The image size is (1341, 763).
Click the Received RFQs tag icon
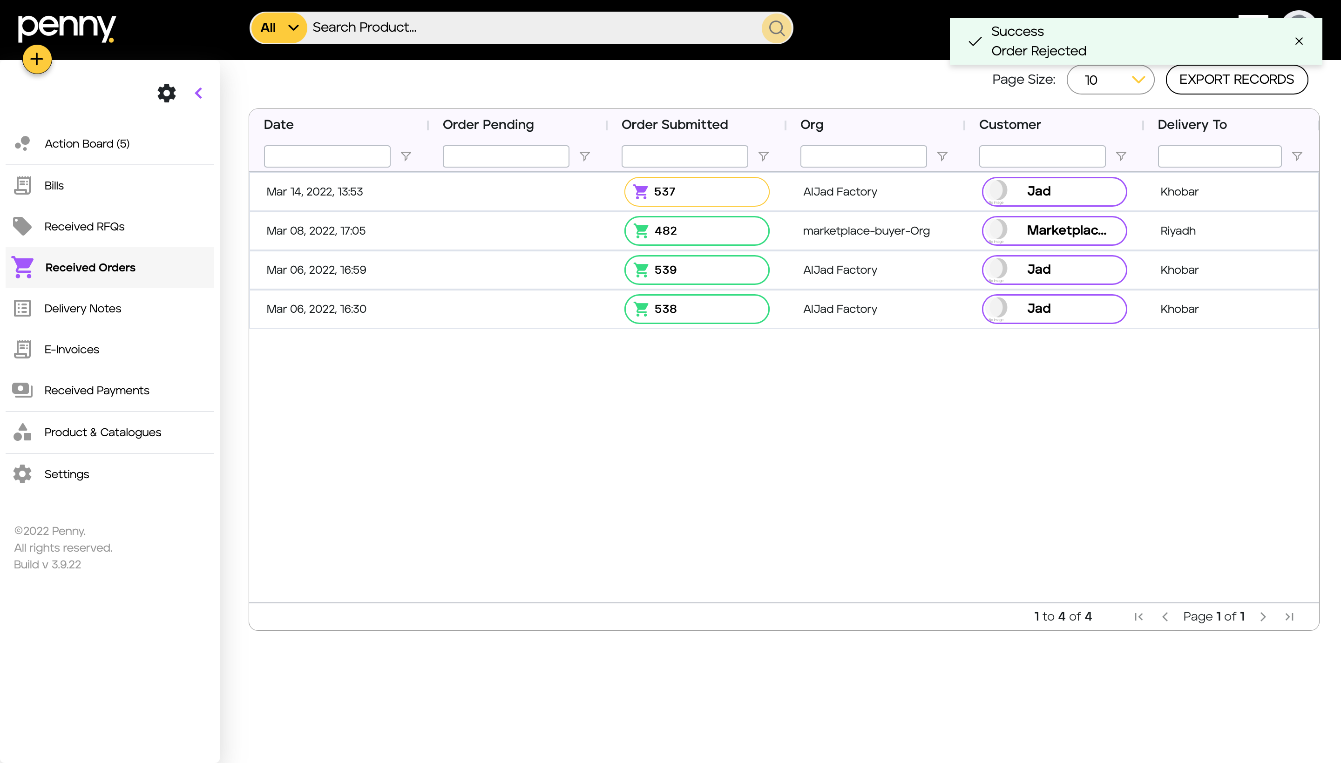[x=22, y=226]
